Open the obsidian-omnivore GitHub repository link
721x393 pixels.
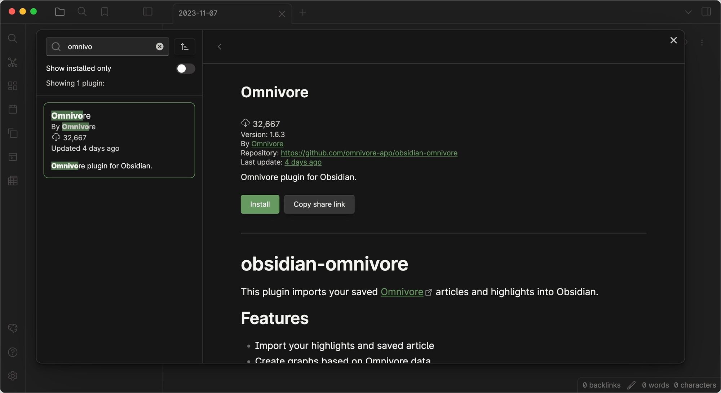click(369, 153)
